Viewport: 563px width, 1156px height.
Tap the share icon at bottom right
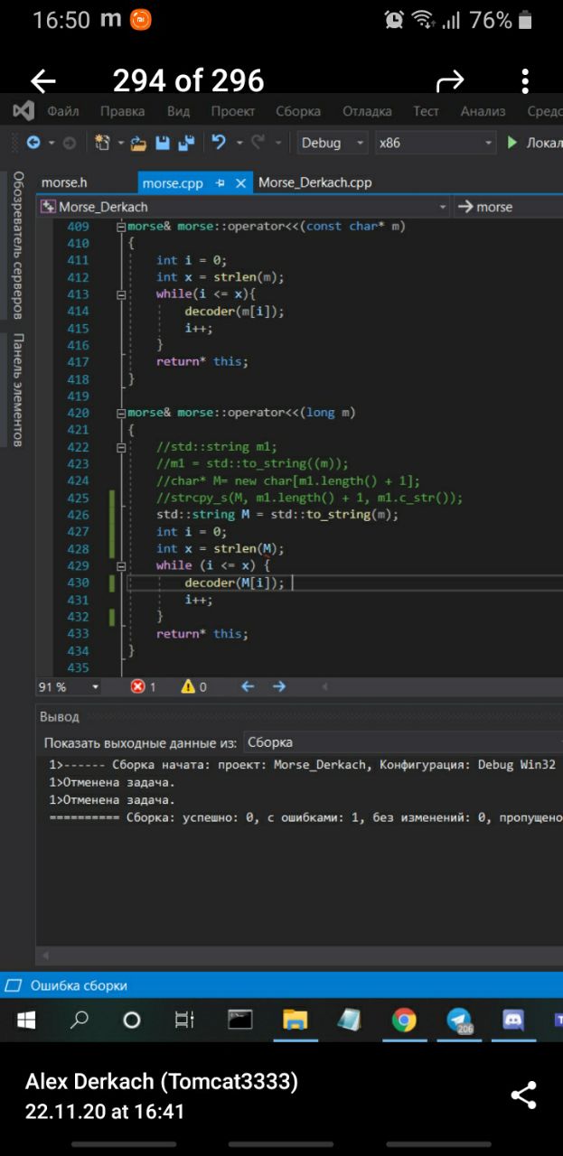click(523, 1095)
